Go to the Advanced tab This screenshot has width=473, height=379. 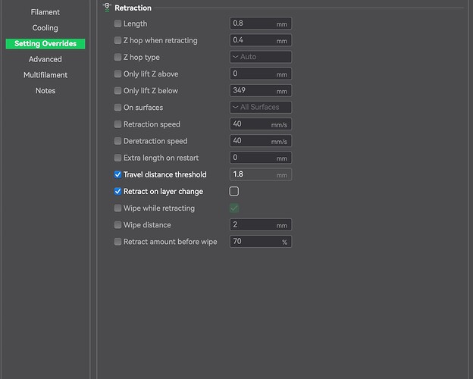point(45,59)
